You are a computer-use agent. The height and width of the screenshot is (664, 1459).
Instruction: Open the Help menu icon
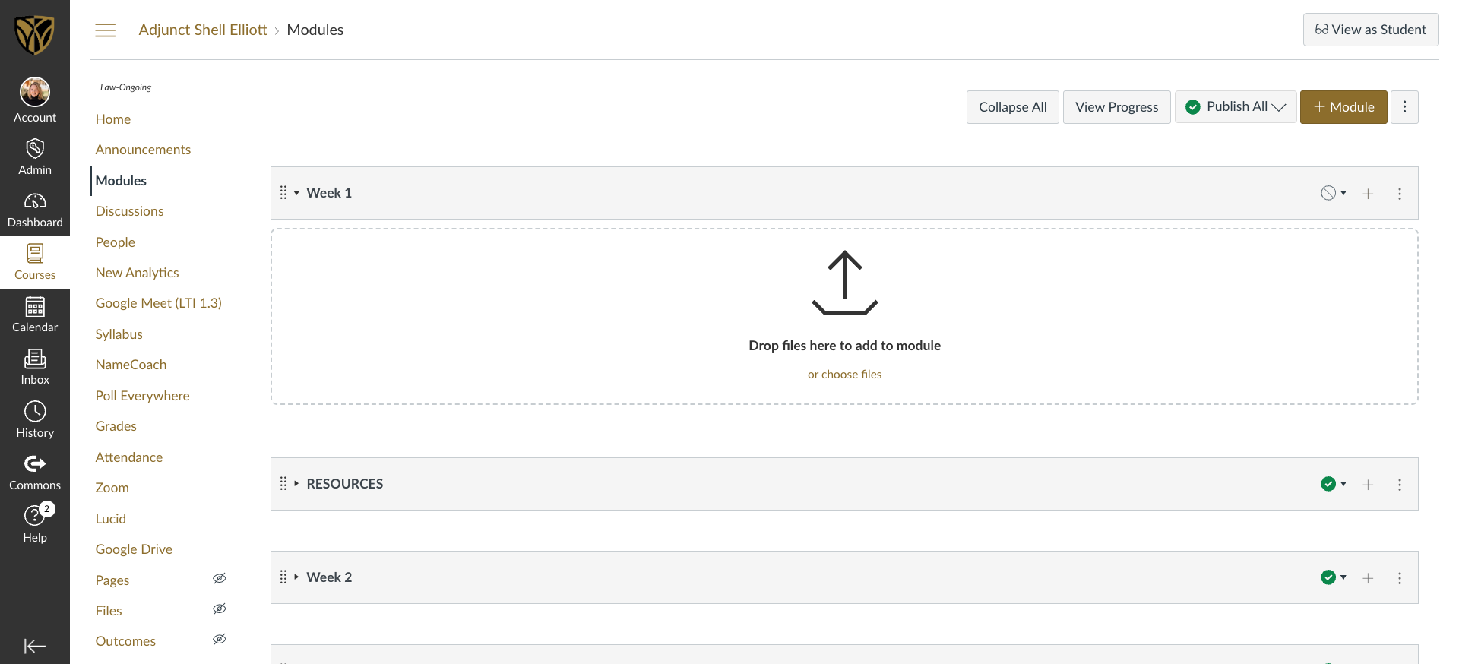coord(35,517)
